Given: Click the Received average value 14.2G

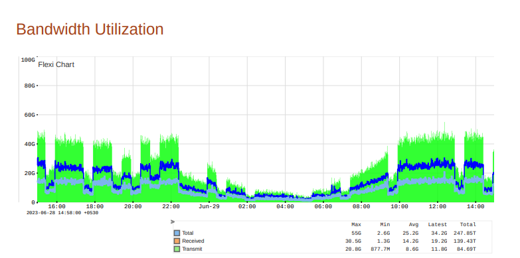Looking at the screenshot, I should point(410,241).
